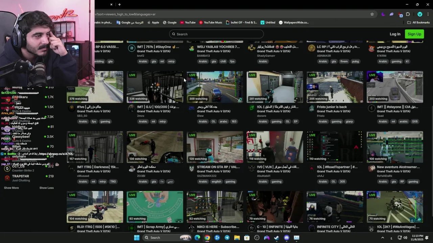
Task: Open File Explorer from taskbar
Action: tap(237, 238)
